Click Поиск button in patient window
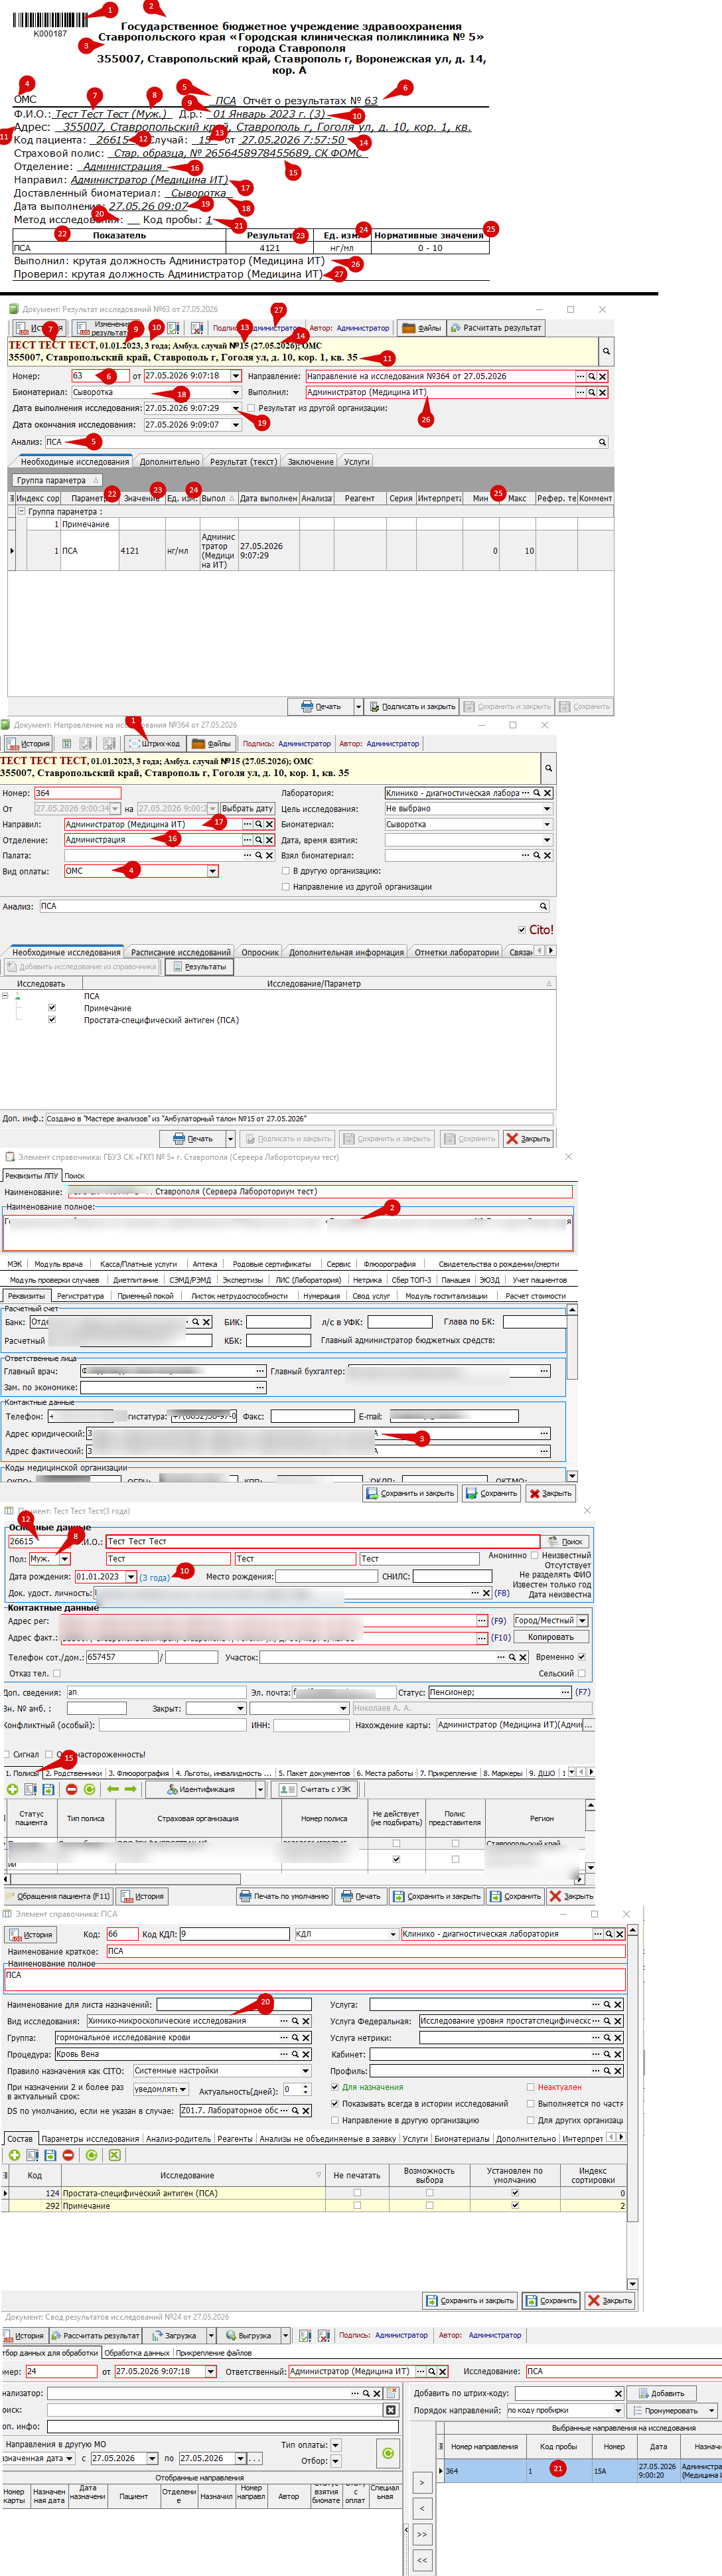This screenshot has height=2576, width=722. pos(566,1542)
